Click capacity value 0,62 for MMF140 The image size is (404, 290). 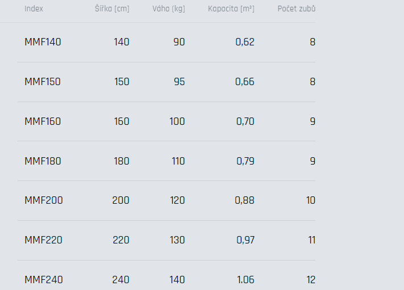coord(245,42)
